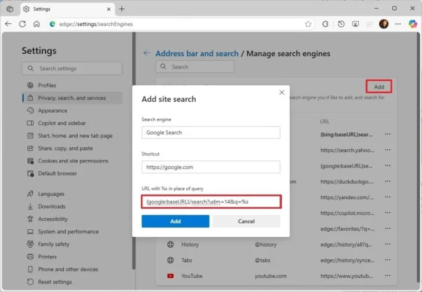Click the settings sidebar scrollbar
Image resolution: width=422 pixels, height=292 pixels.
134,151
